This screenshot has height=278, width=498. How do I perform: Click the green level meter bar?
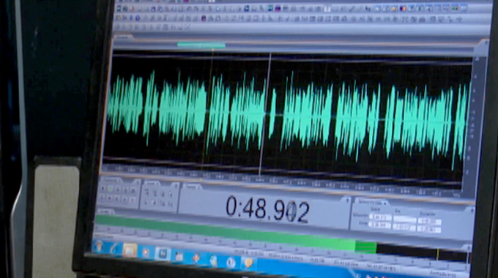pyautogui.click(x=235, y=233)
